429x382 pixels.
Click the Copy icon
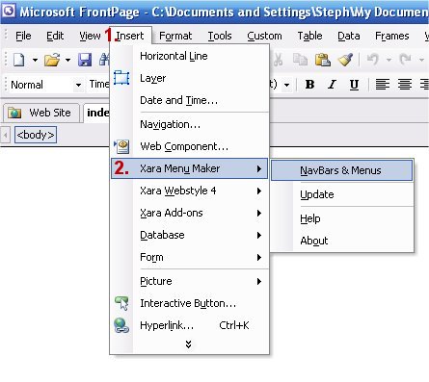click(x=300, y=60)
